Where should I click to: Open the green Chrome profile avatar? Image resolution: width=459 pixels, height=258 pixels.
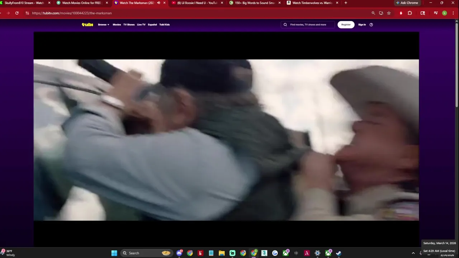444,13
